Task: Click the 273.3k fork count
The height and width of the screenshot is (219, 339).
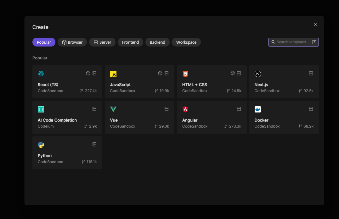Action: pyautogui.click(x=235, y=126)
